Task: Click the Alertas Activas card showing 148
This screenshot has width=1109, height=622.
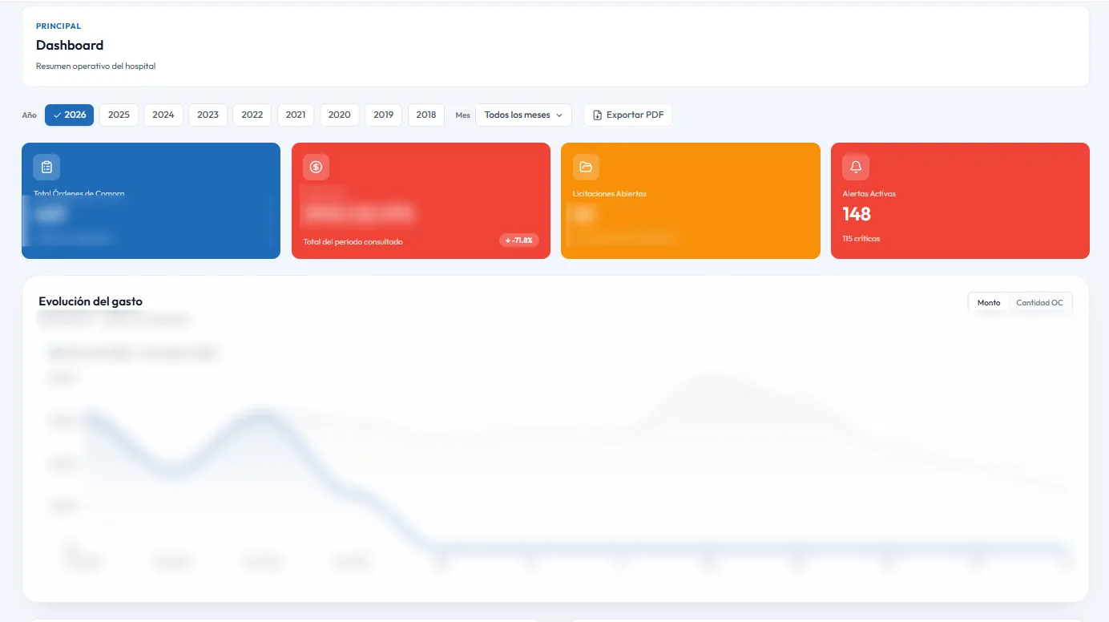Action: [x=959, y=200]
